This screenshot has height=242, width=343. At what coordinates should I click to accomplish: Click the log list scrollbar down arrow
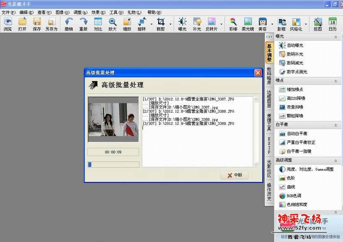[x=256, y=164]
